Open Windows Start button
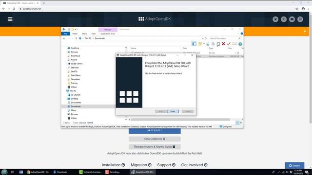This screenshot has width=312, height=175. pos(4,172)
